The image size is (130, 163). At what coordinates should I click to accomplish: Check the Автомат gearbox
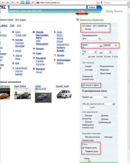coord(102,137)
